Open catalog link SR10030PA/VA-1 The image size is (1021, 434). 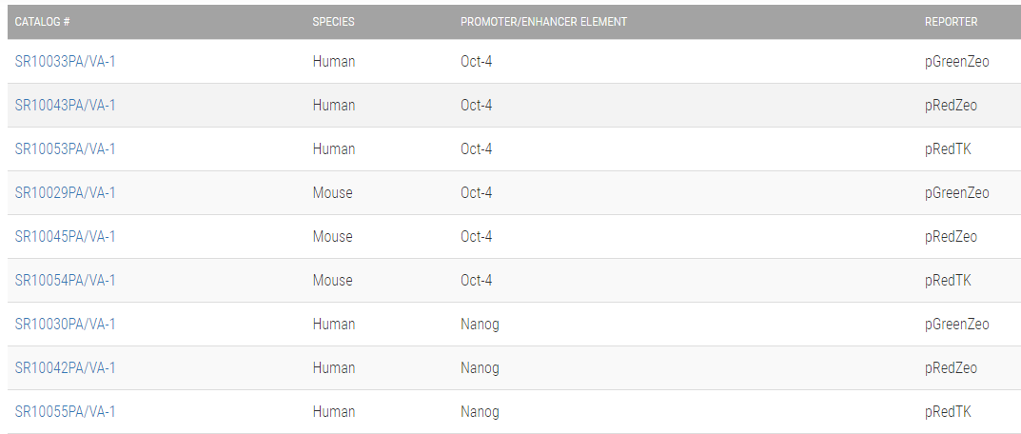point(66,325)
